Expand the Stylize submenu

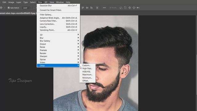58,60
